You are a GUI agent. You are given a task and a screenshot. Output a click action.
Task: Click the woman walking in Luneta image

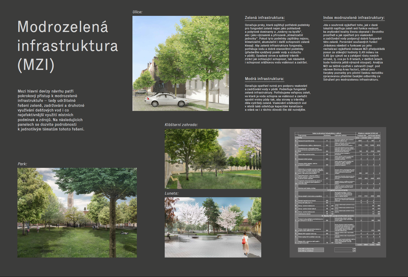pyautogui.click(x=245, y=244)
